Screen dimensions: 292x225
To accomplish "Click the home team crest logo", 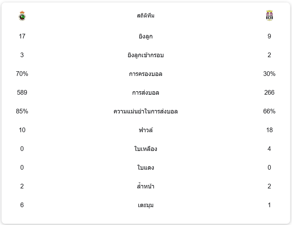I will 22,16.
